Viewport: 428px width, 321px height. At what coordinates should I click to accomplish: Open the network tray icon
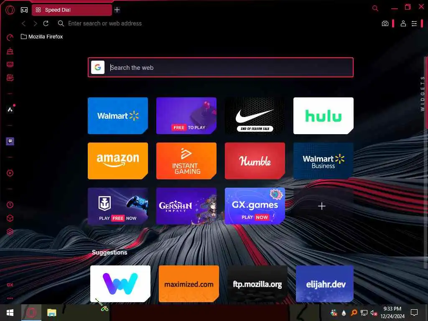click(364, 313)
